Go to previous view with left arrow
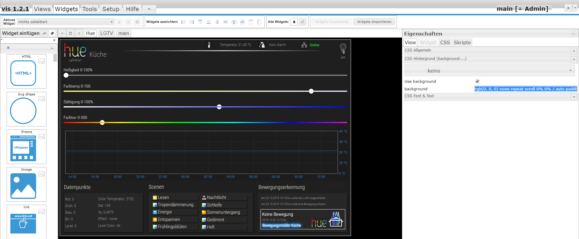 (x=62, y=33)
